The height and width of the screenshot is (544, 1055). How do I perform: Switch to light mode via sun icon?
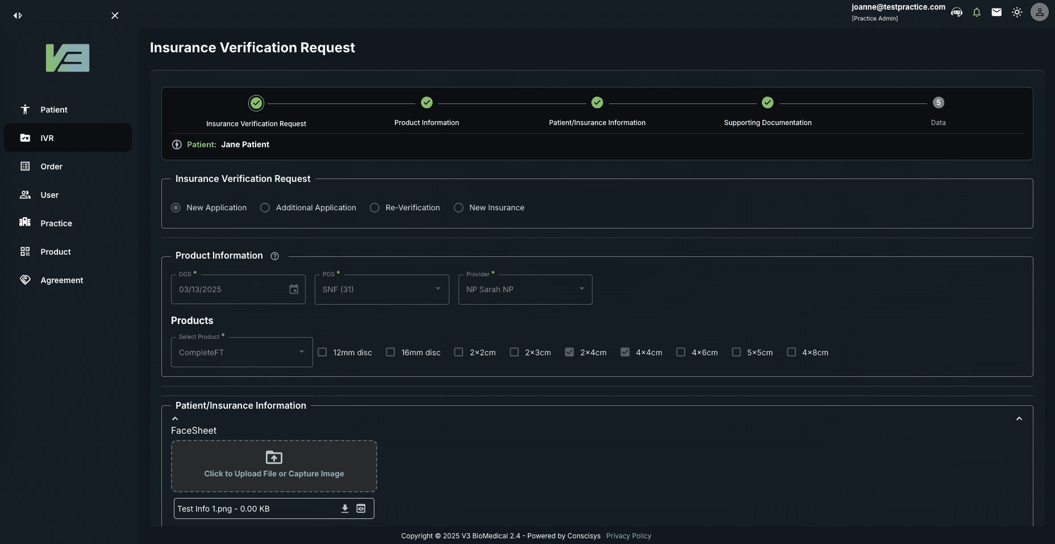click(1017, 12)
